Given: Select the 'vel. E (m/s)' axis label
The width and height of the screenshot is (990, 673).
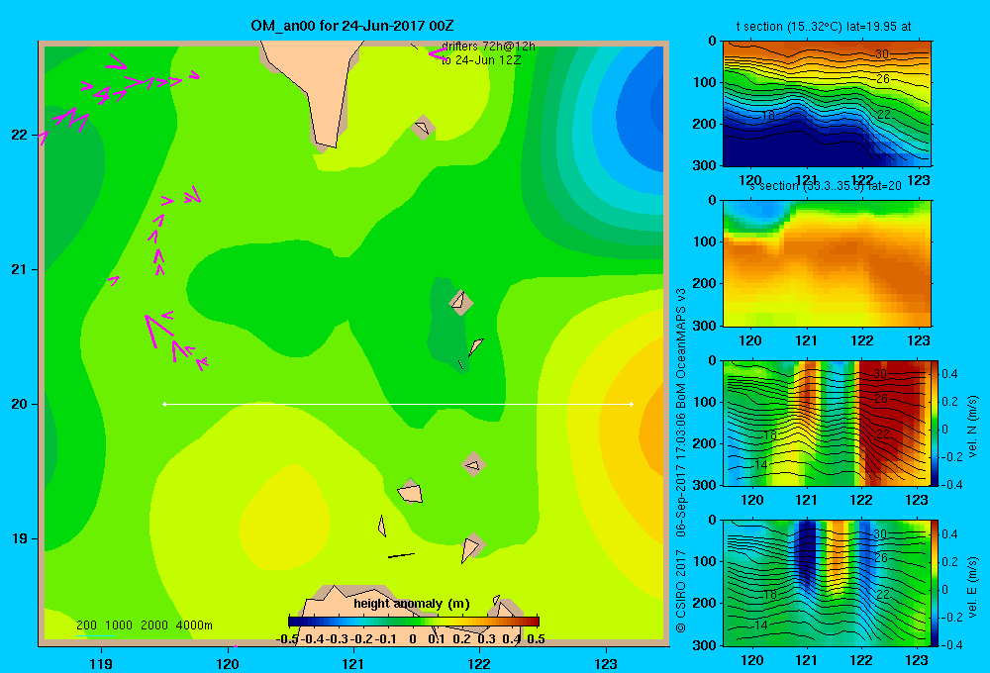Looking at the screenshot, I should pos(972,587).
